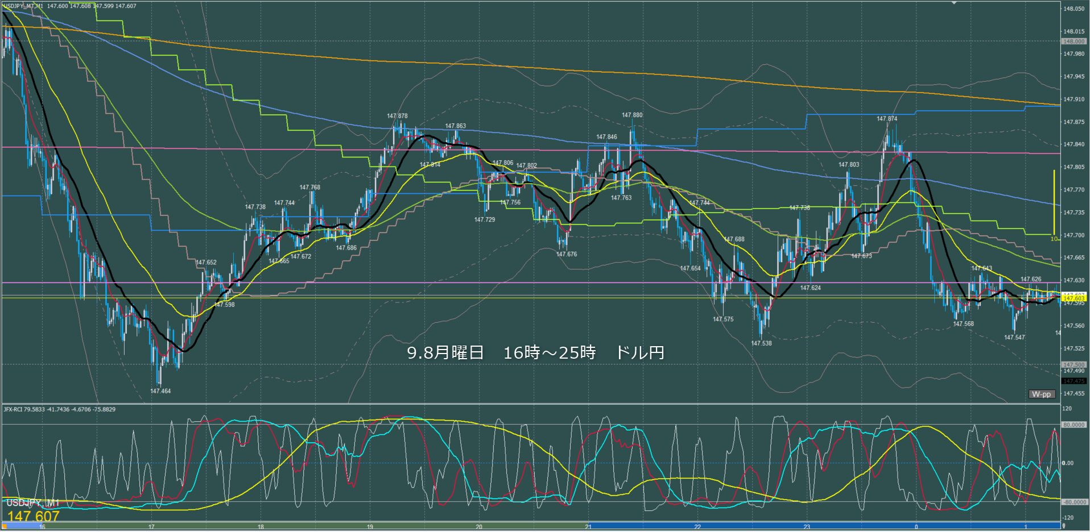Click the black 147.475 price tag
This screenshot has width=1090, height=532.
point(1074,381)
